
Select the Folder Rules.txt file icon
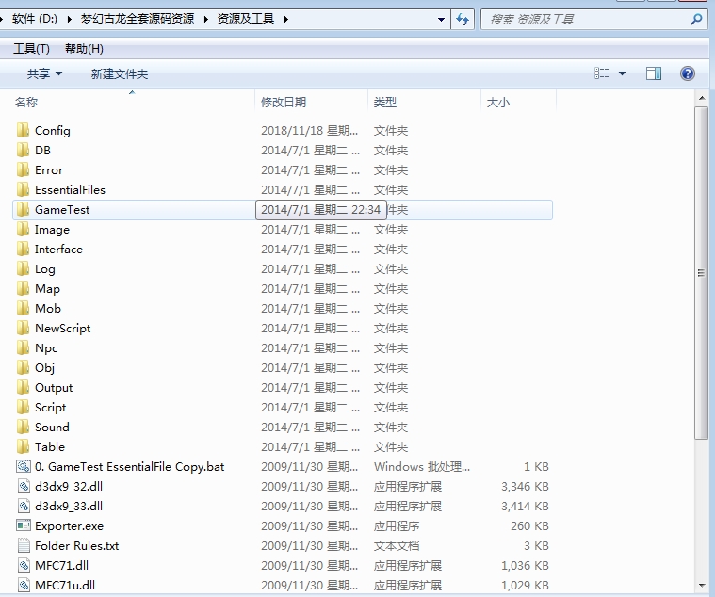(x=24, y=545)
